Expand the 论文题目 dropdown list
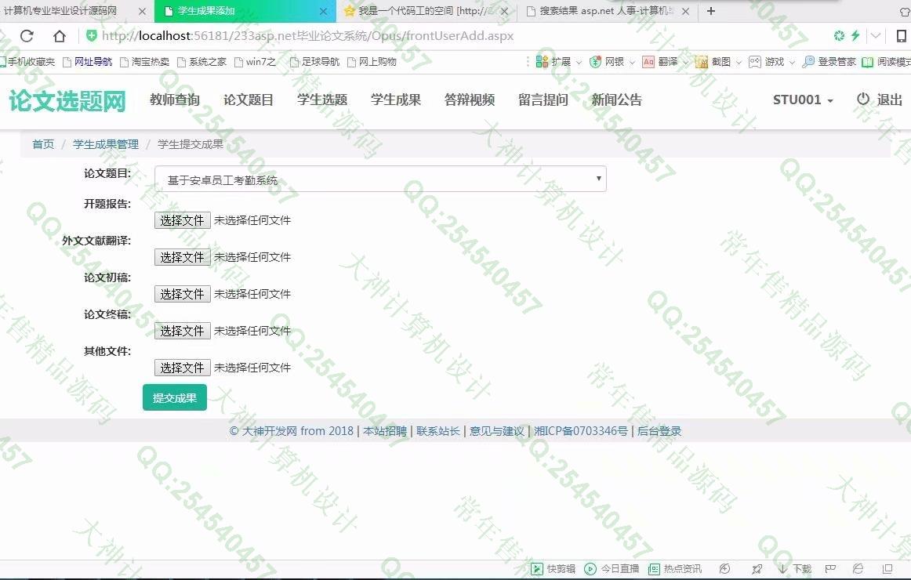The height and width of the screenshot is (580, 911). pos(380,179)
